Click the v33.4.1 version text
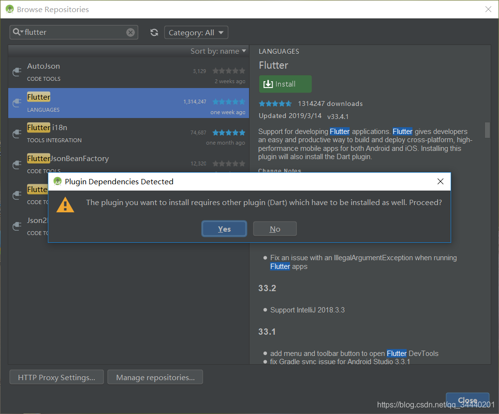Screen dimensions: 499x414 (x=338, y=117)
